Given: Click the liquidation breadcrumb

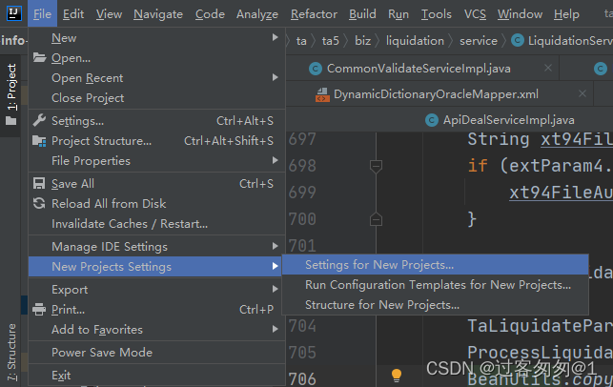Looking at the screenshot, I should pyautogui.click(x=416, y=41).
